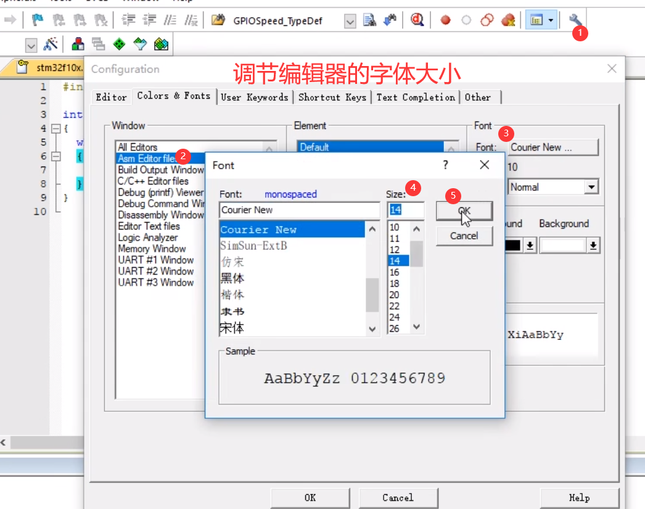Click incremental find blue-arrow binoculars icon
Viewport: 645px width, 509px height.
pyautogui.click(x=390, y=20)
